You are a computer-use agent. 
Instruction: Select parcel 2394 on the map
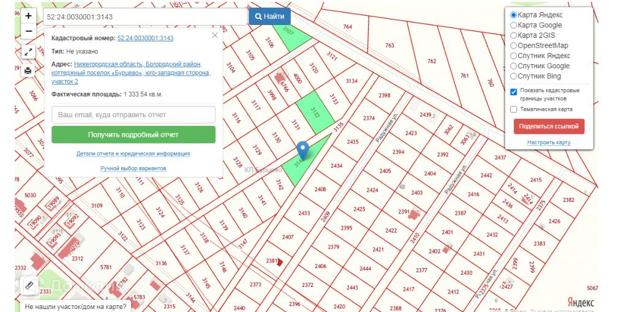point(398,152)
